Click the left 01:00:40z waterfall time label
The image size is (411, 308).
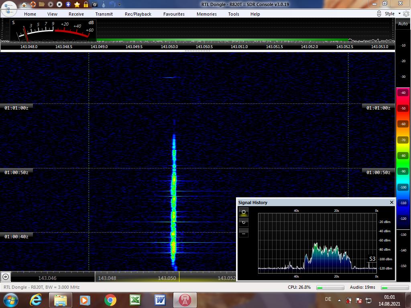[16, 237]
